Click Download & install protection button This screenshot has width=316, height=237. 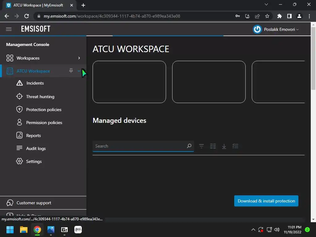click(266, 201)
